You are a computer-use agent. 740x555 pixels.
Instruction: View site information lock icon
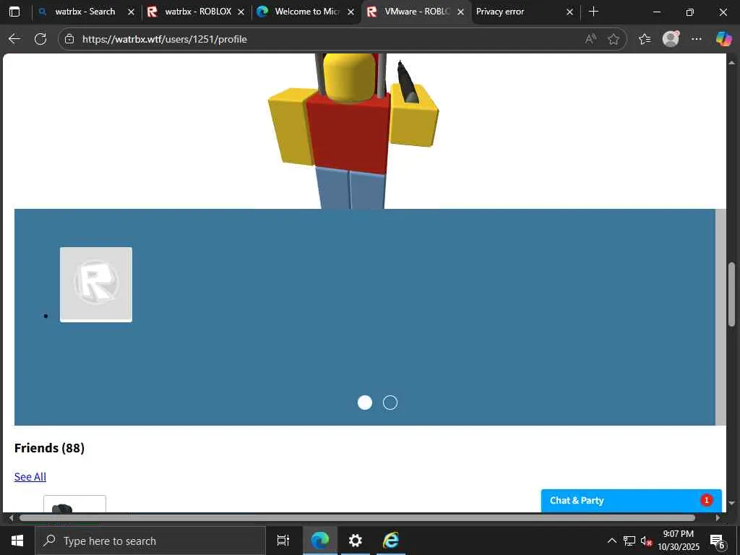[69, 39]
